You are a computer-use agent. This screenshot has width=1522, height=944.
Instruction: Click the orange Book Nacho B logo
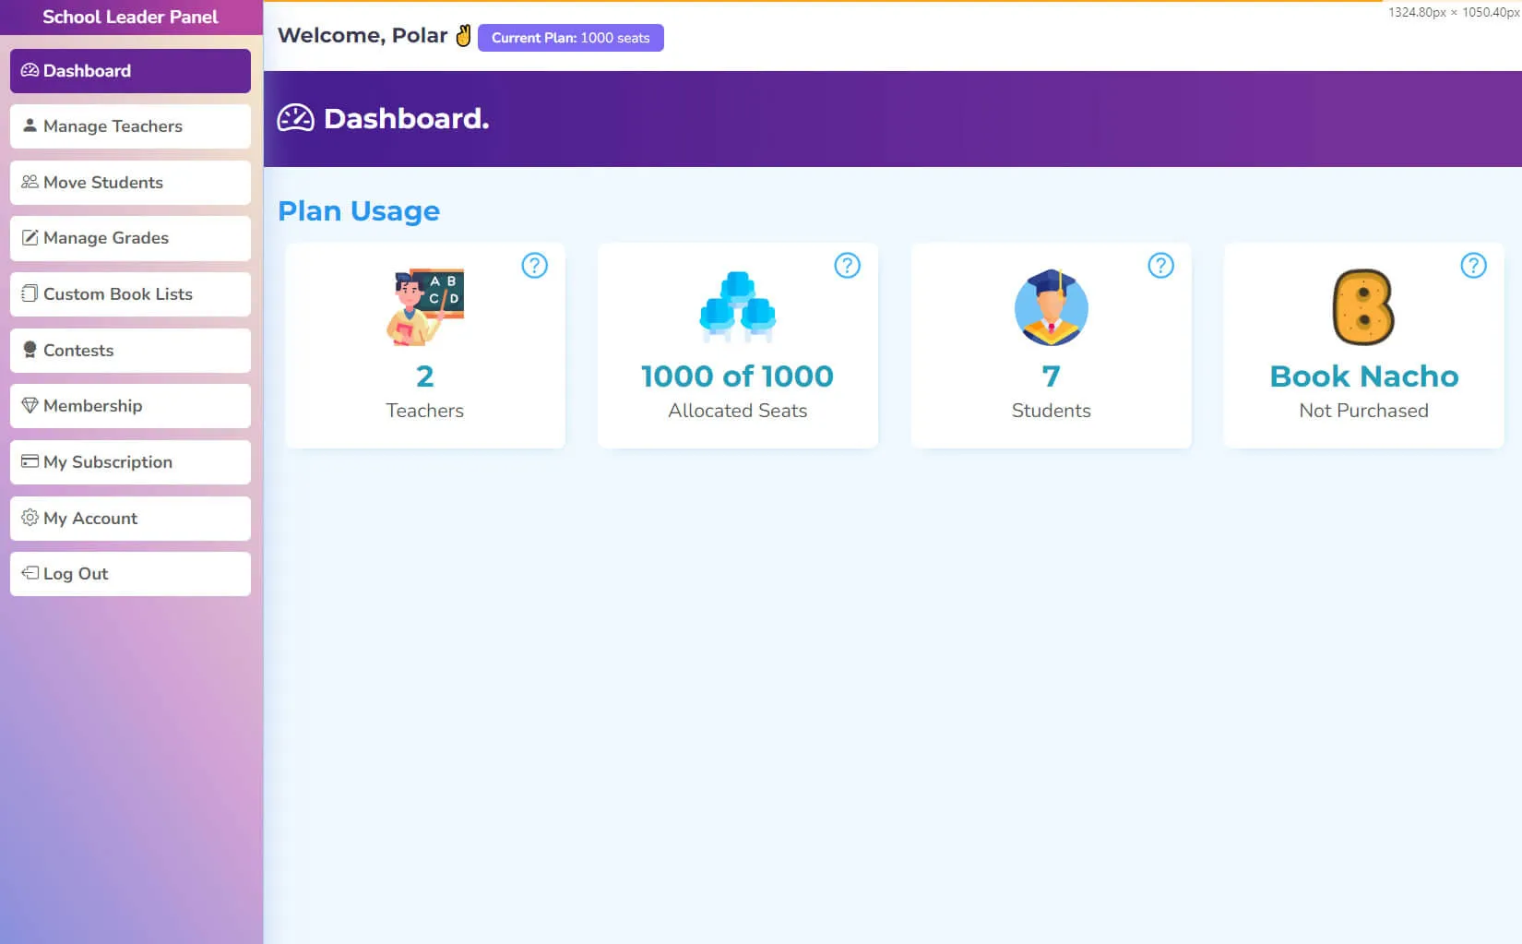[1363, 307]
